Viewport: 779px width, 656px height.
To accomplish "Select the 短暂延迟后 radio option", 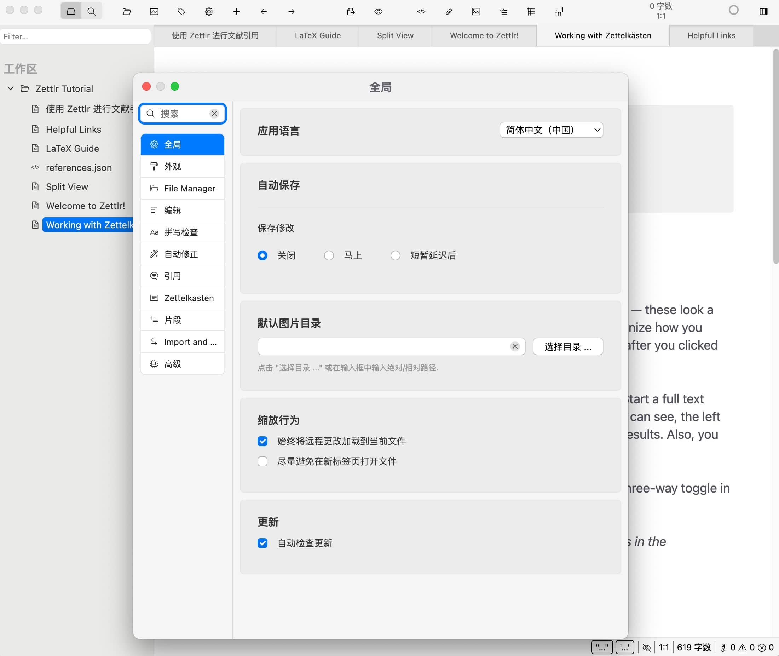I will pyautogui.click(x=395, y=255).
